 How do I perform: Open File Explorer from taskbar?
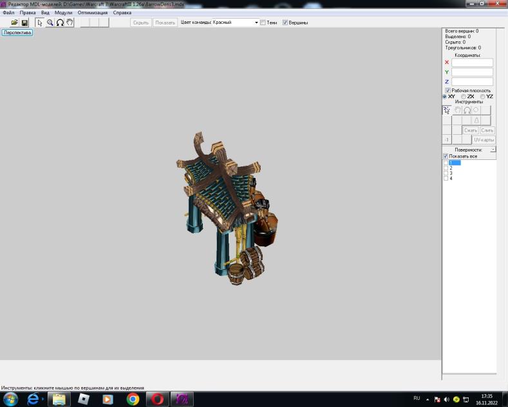(x=59, y=399)
